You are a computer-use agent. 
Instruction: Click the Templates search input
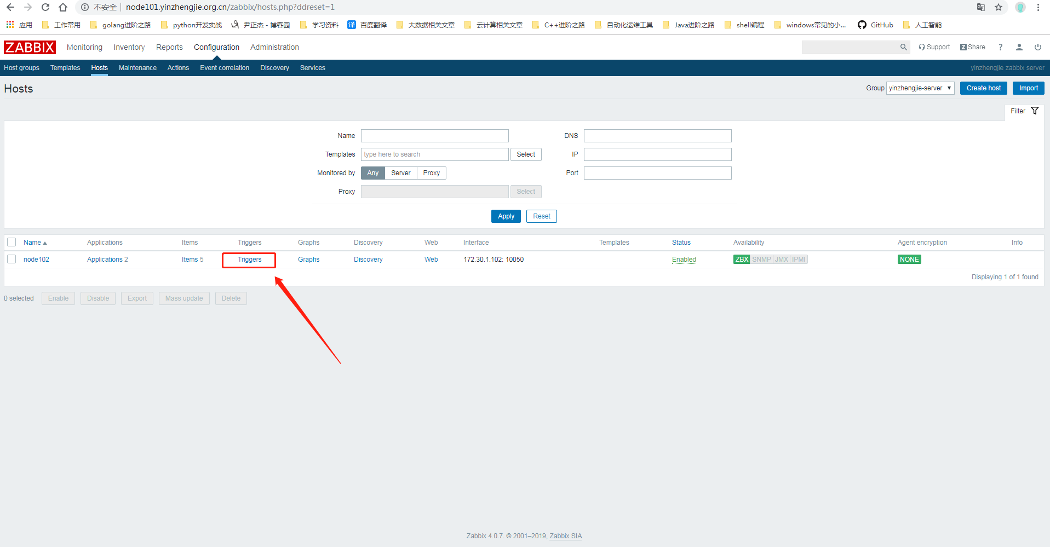(435, 154)
